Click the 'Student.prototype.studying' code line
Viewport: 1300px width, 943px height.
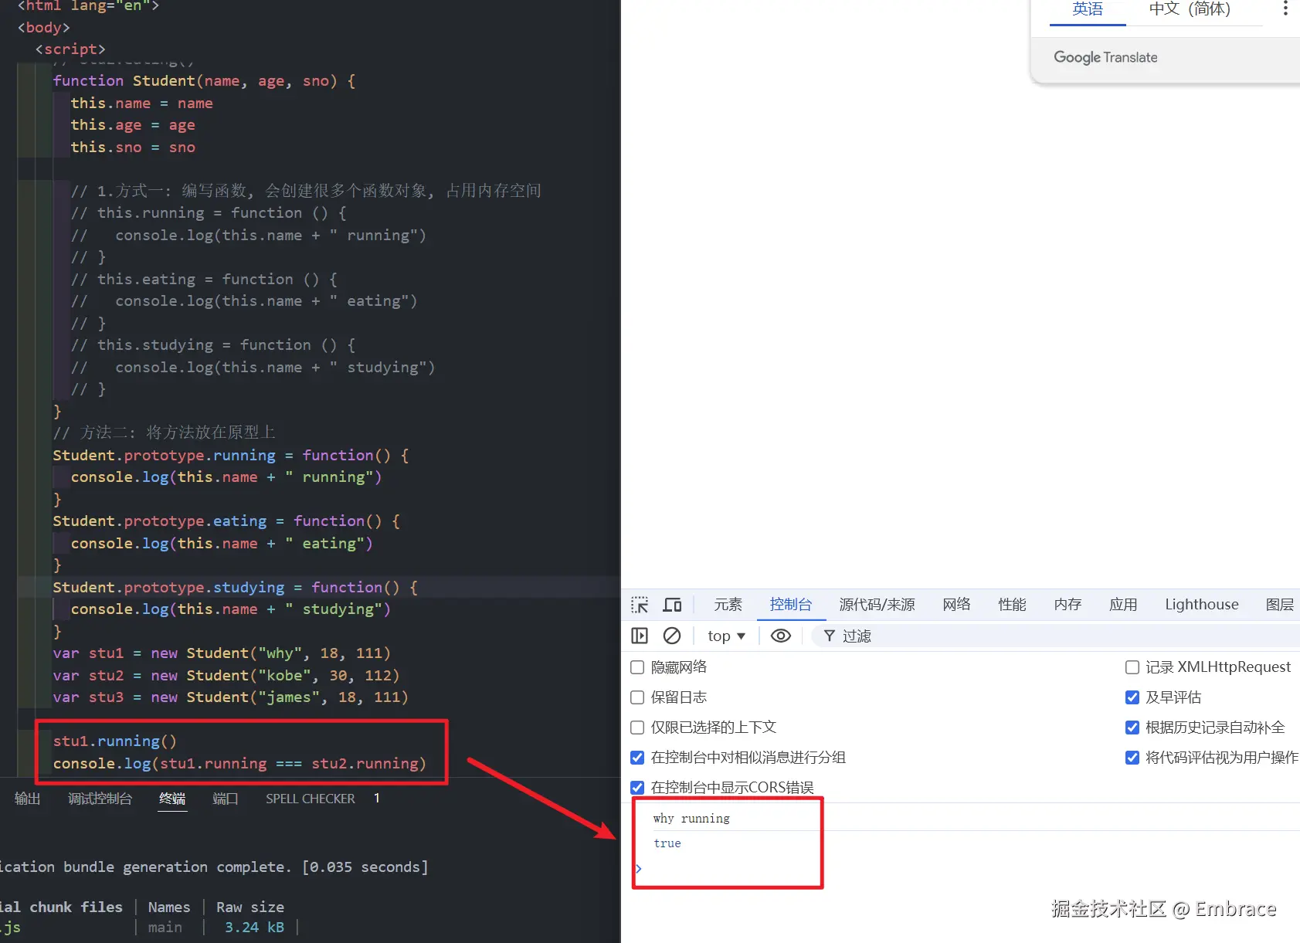click(x=236, y=588)
